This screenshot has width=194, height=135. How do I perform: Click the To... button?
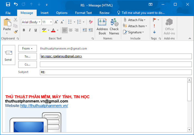pos(27,56)
